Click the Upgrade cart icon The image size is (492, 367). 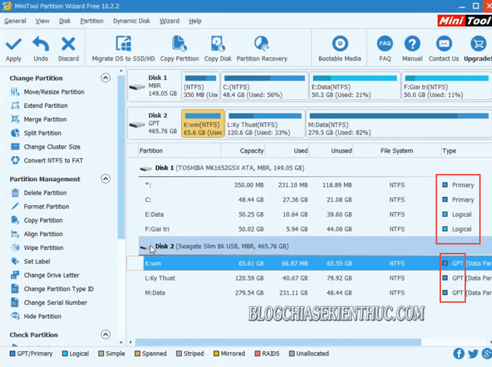click(478, 44)
